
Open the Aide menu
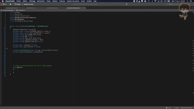(x=95, y=1)
